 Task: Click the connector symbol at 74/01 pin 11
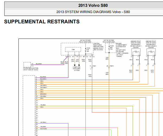[92, 68]
